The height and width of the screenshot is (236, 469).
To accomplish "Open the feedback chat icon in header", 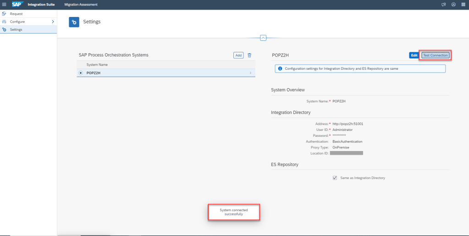I will coord(443,5).
